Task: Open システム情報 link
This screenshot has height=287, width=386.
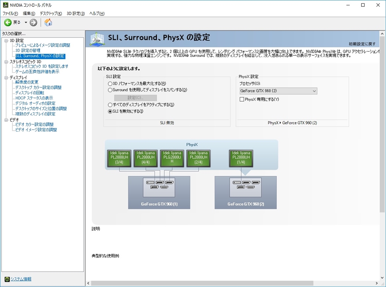Action: tap(21, 279)
